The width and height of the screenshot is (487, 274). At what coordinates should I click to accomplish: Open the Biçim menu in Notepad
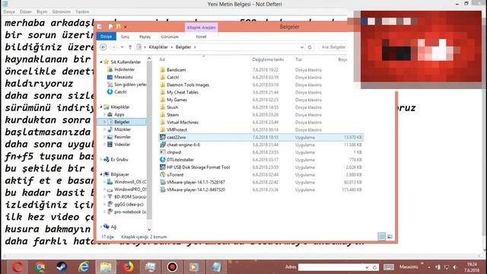click(42, 11)
